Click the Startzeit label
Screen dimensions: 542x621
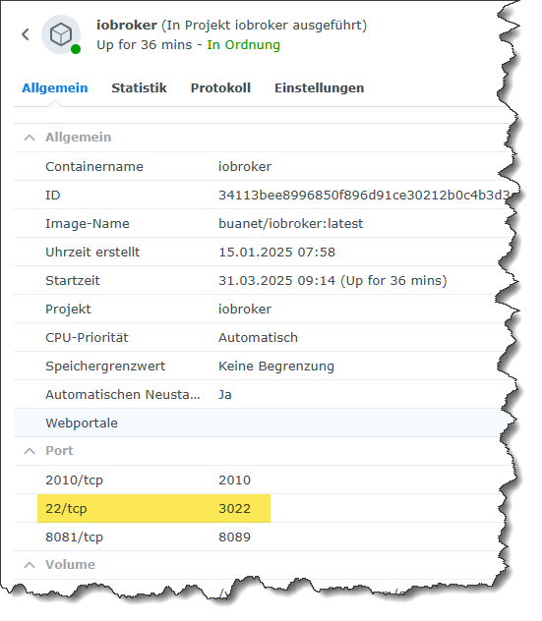(73, 280)
